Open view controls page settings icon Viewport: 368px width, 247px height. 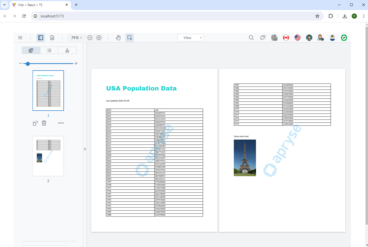pos(52,38)
